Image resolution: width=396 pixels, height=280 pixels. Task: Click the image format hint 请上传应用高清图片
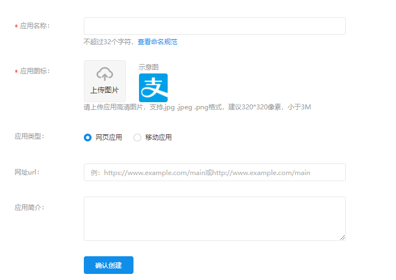[197, 107]
